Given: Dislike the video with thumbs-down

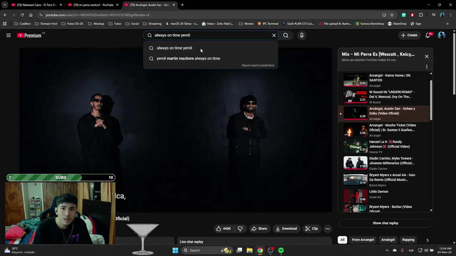Looking at the screenshot, I should [240, 229].
